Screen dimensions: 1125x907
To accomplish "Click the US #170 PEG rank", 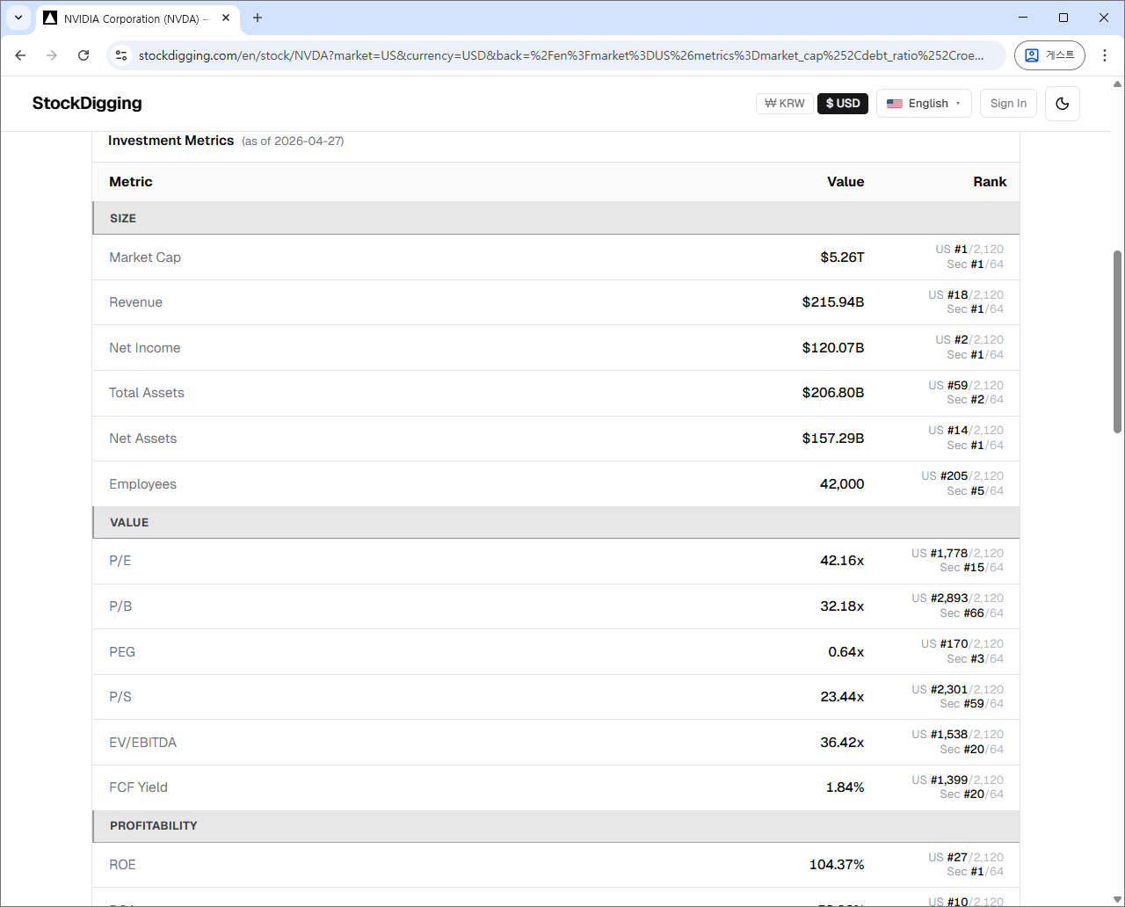I will click(x=962, y=644).
